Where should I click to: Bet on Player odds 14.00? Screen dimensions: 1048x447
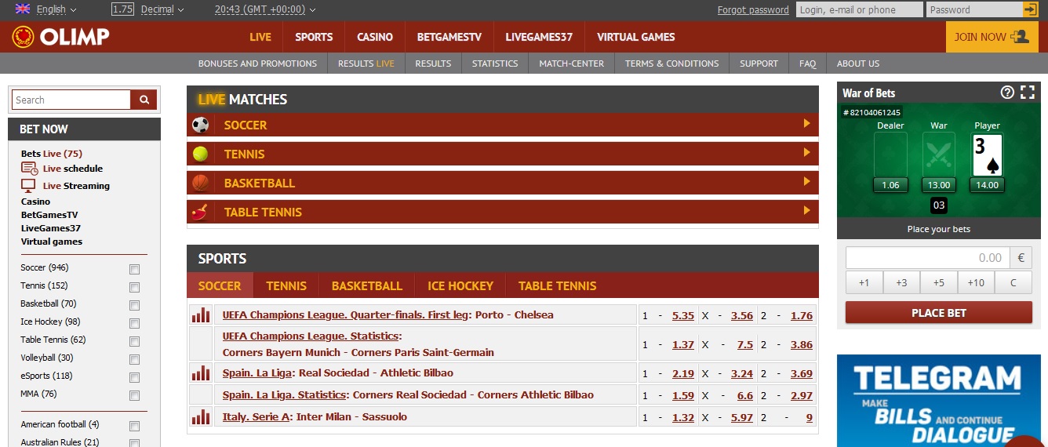coord(987,185)
